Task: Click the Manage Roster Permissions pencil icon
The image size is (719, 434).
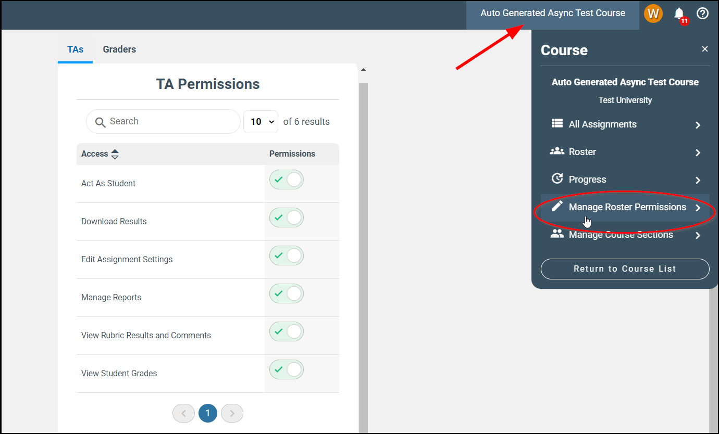Action: [557, 206]
